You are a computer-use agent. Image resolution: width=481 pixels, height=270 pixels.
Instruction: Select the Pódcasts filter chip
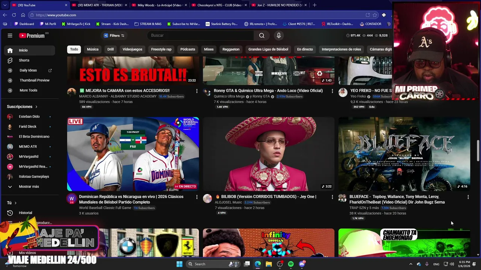pos(188,49)
